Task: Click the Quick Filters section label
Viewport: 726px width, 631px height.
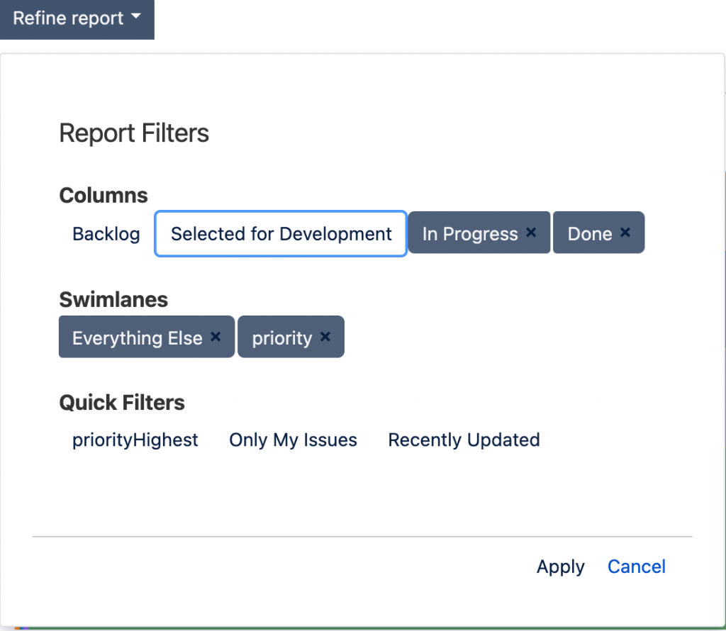Action: (122, 403)
